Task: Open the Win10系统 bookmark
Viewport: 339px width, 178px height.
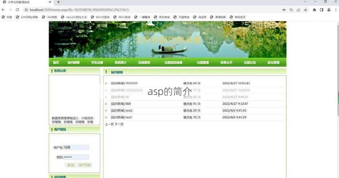Action: [100, 17]
